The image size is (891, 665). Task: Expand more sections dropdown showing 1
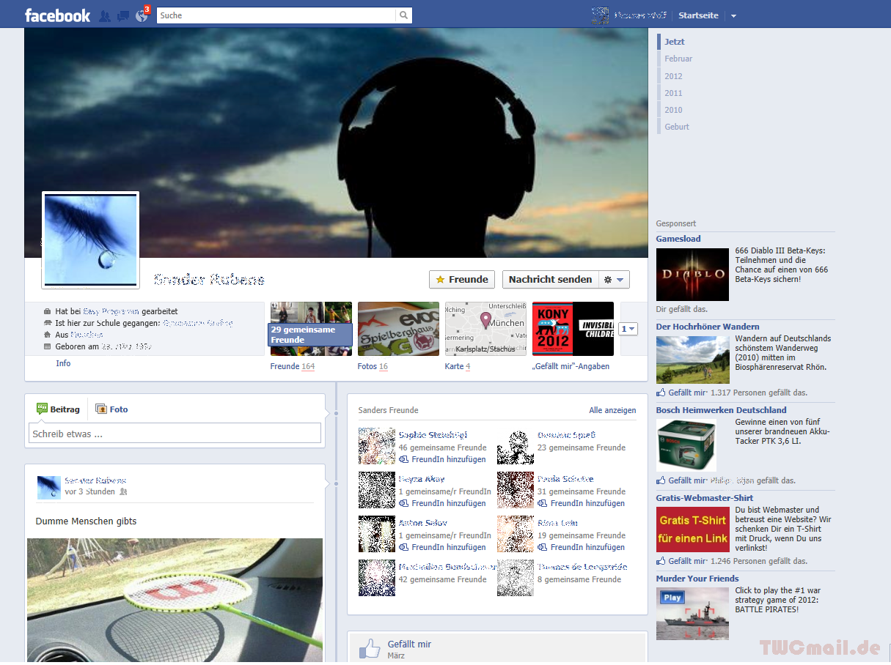pyautogui.click(x=628, y=329)
